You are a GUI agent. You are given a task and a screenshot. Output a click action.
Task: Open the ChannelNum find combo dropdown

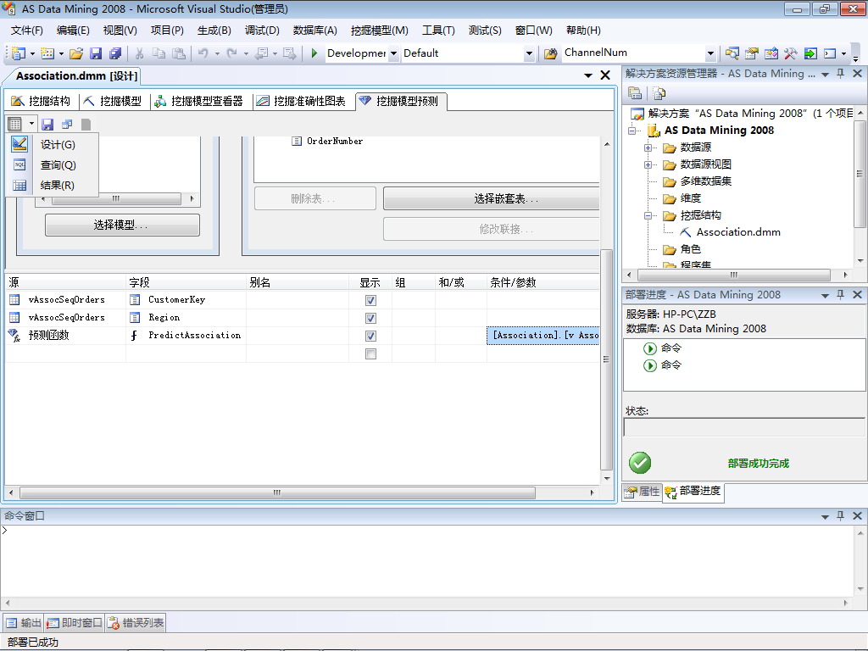(711, 53)
